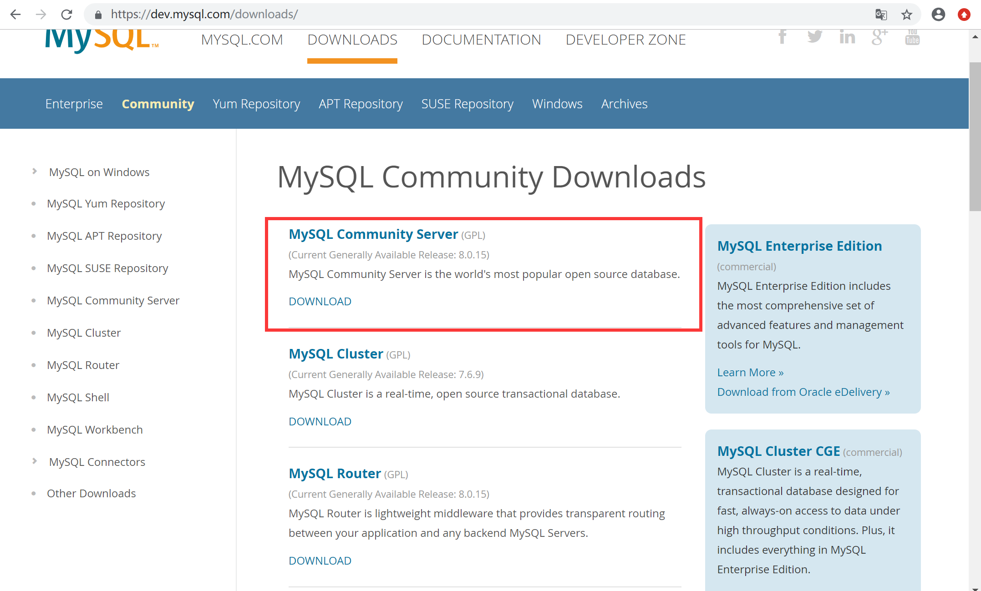Viewport: 981px width, 591px height.
Task: Open the DOCUMENTATION top menu
Action: pyautogui.click(x=481, y=40)
